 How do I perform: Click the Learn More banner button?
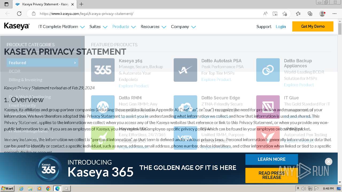pyautogui.click(x=271, y=159)
